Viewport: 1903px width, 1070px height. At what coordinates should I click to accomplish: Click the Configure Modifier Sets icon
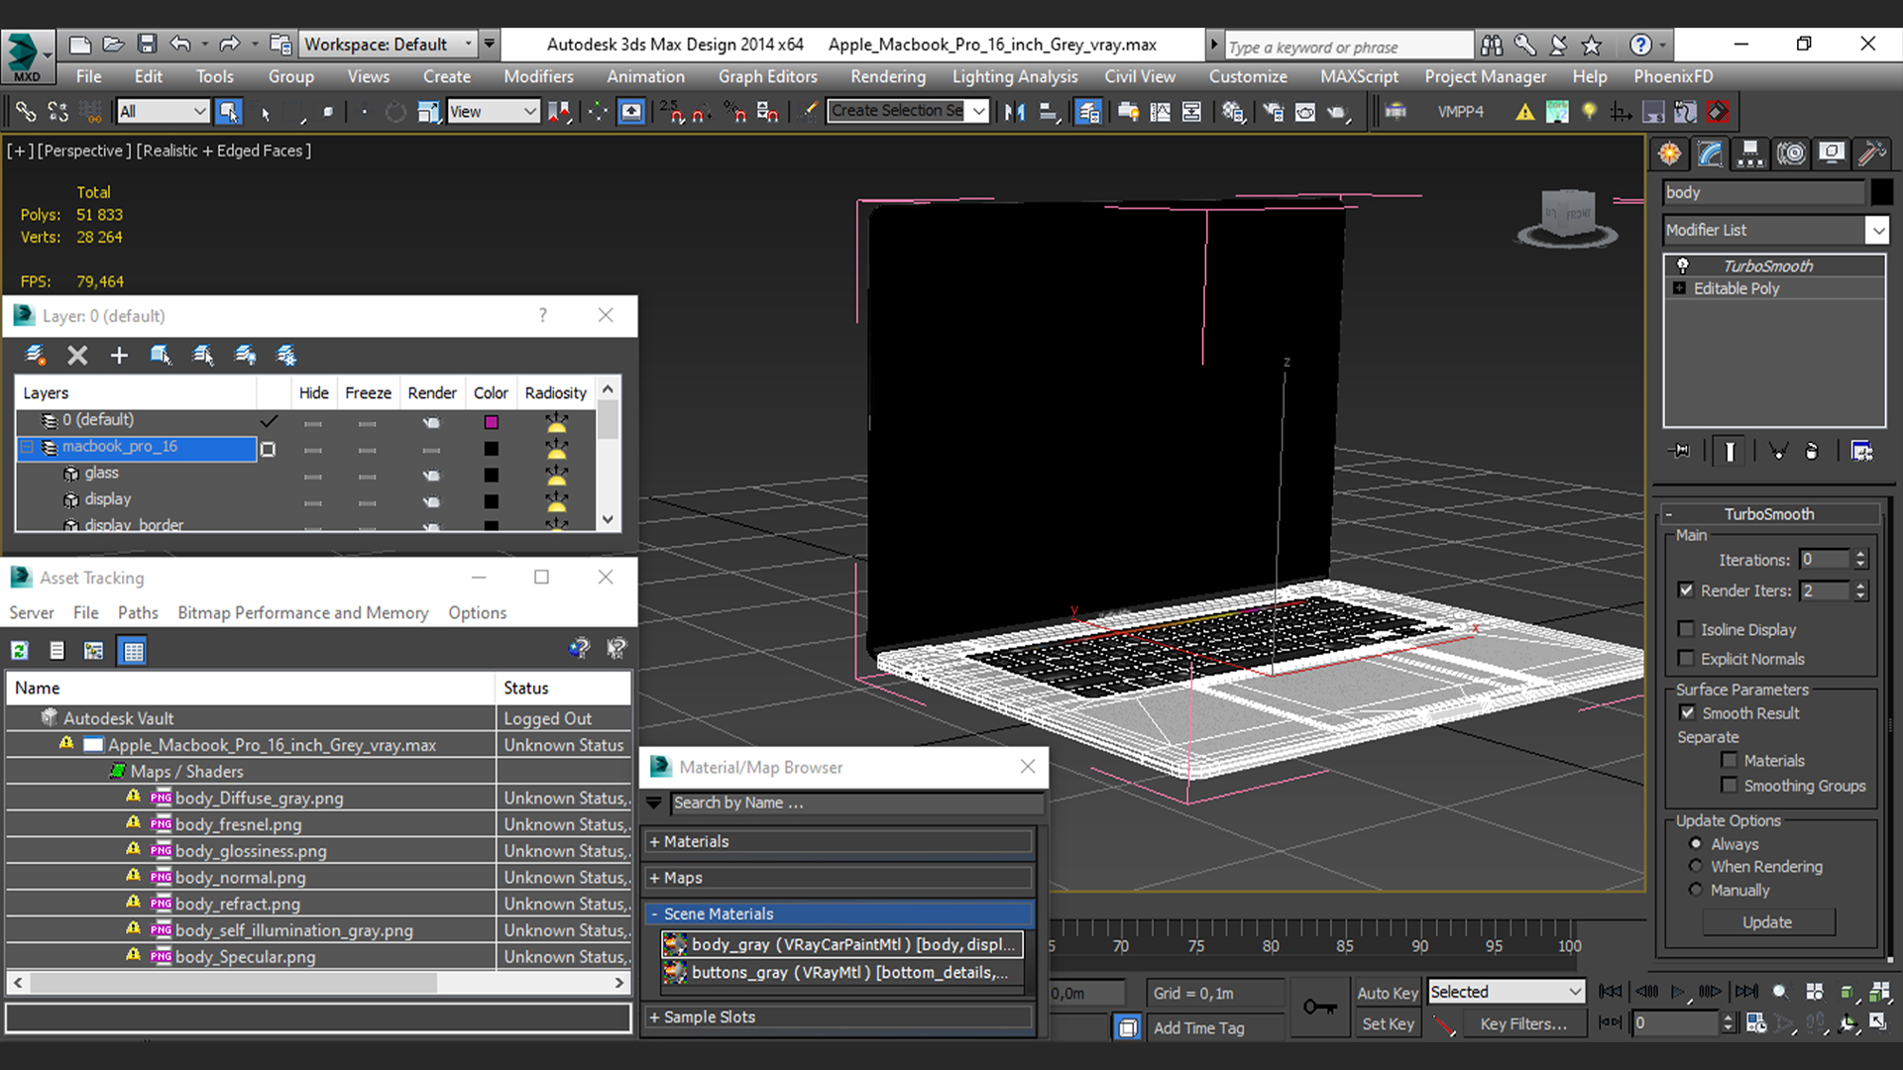coord(1862,451)
